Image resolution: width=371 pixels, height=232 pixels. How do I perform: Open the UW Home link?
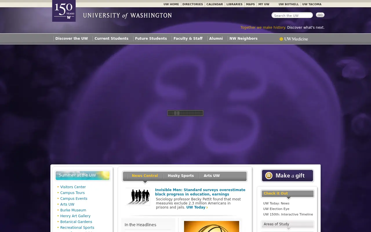click(x=171, y=4)
